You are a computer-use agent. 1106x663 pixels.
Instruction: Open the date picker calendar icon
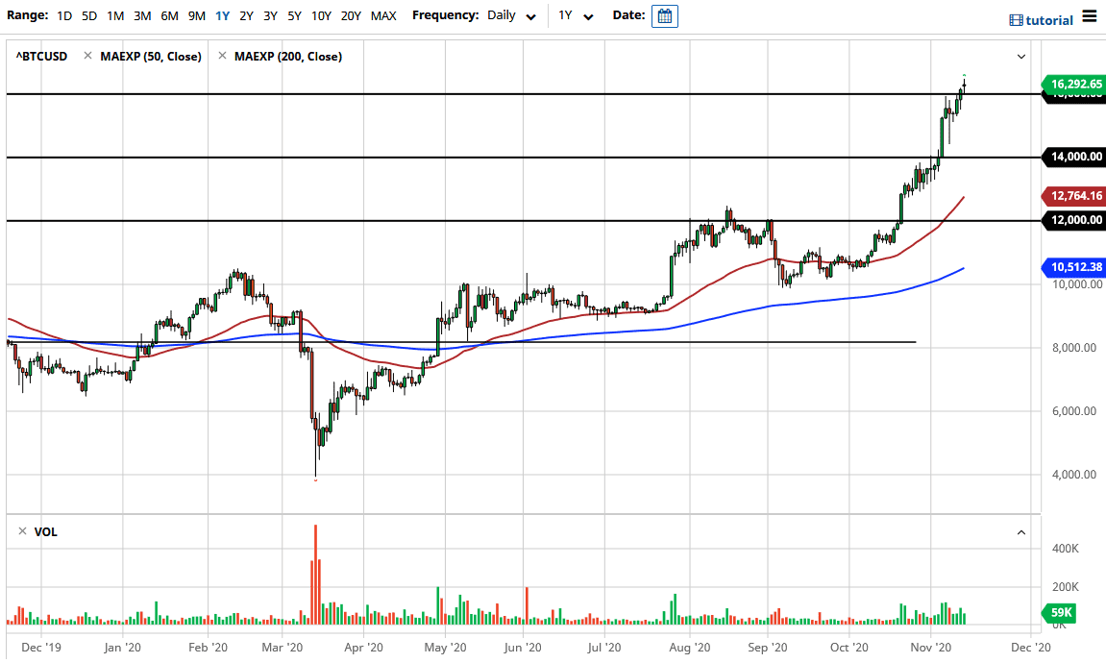point(665,15)
